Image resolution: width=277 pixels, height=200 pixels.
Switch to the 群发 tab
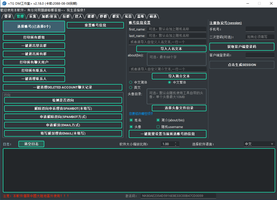116,16
